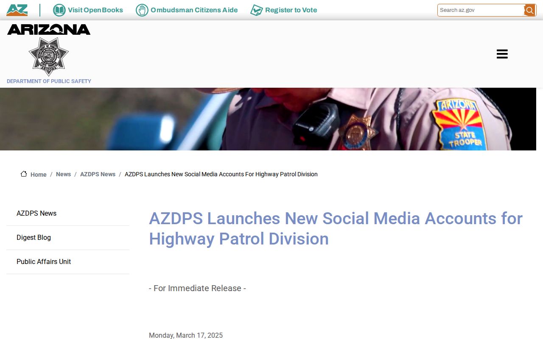543x339 pixels.
Task: Click the Department of Public Safety text link
Action: (x=49, y=81)
